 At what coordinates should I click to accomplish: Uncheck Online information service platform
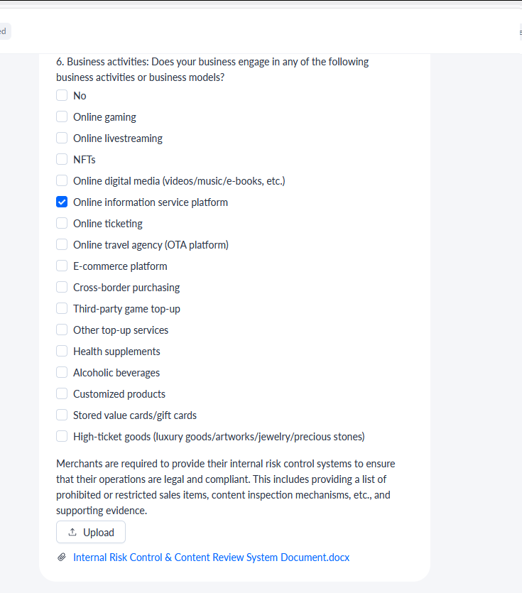click(62, 202)
